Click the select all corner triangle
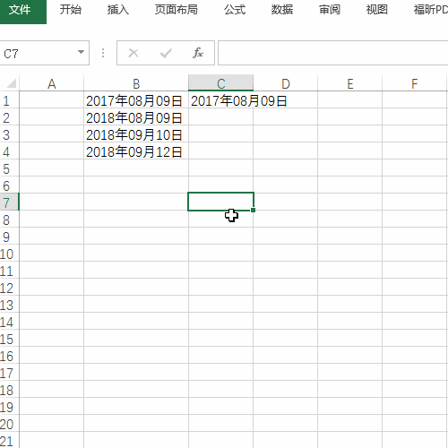Viewport: 448px width, 448px height. coord(12,83)
